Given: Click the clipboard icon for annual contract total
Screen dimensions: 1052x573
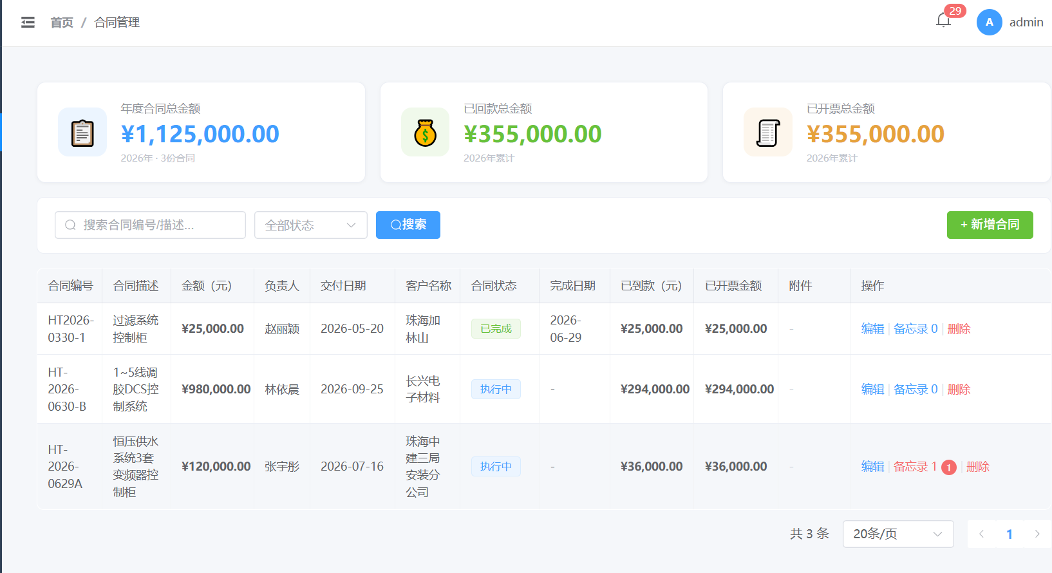Looking at the screenshot, I should (82, 133).
